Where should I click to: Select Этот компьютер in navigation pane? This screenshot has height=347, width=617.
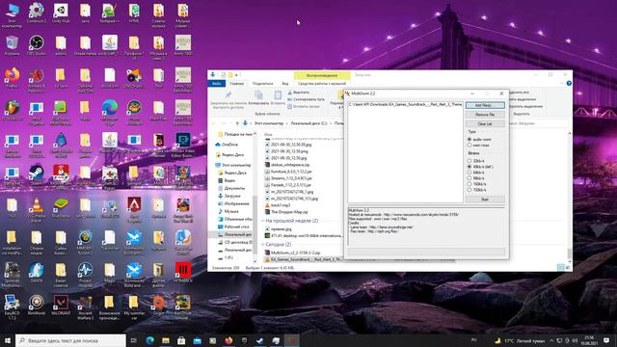pyautogui.click(x=232, y=165)
